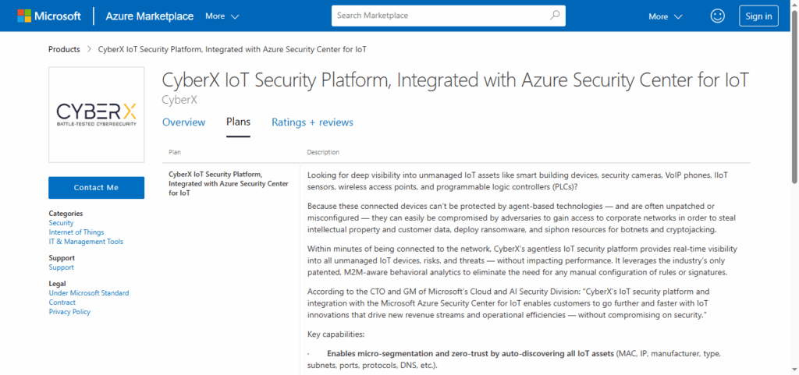Viewport: 799px width, 375px height.
Task: Open the Privacy Policy link
Action: point(69,311)
